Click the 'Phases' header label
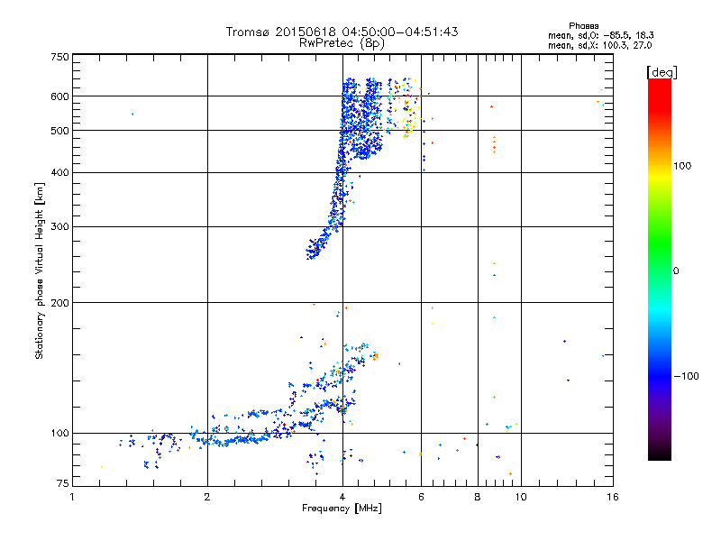The height and width of the screenshot is (541, 721). pyautogui.click(x=583, y=26)
